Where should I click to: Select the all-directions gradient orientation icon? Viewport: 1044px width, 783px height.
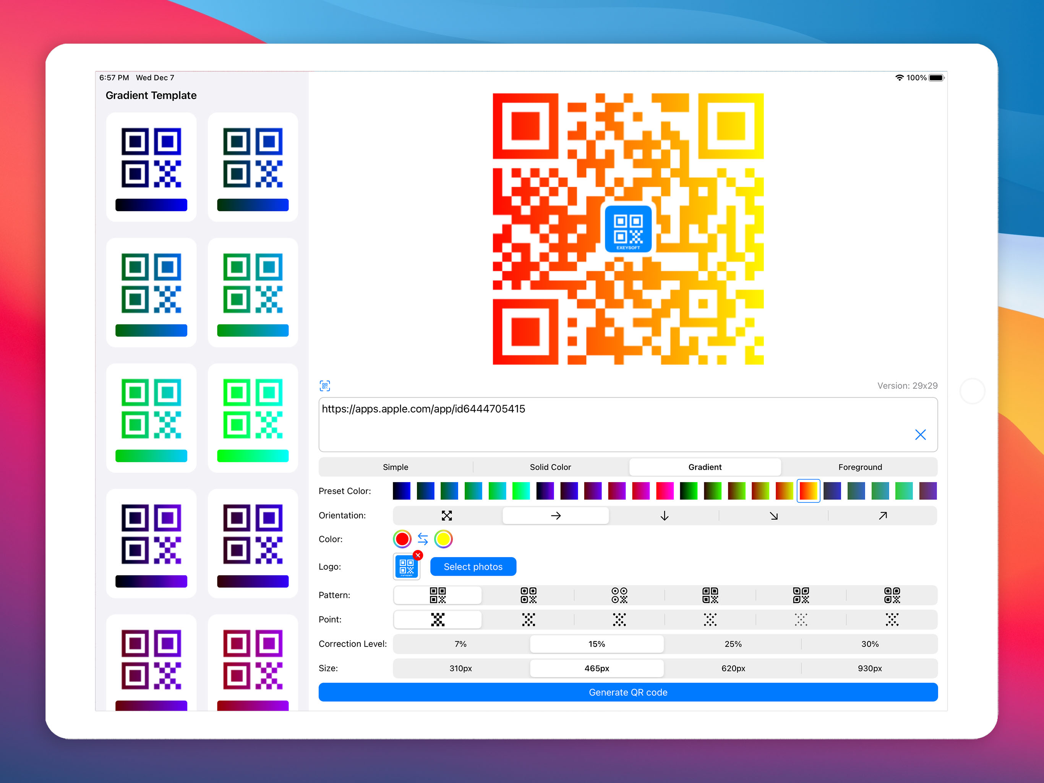[446, 515]
